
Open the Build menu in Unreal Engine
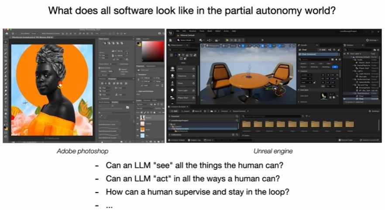210,31
